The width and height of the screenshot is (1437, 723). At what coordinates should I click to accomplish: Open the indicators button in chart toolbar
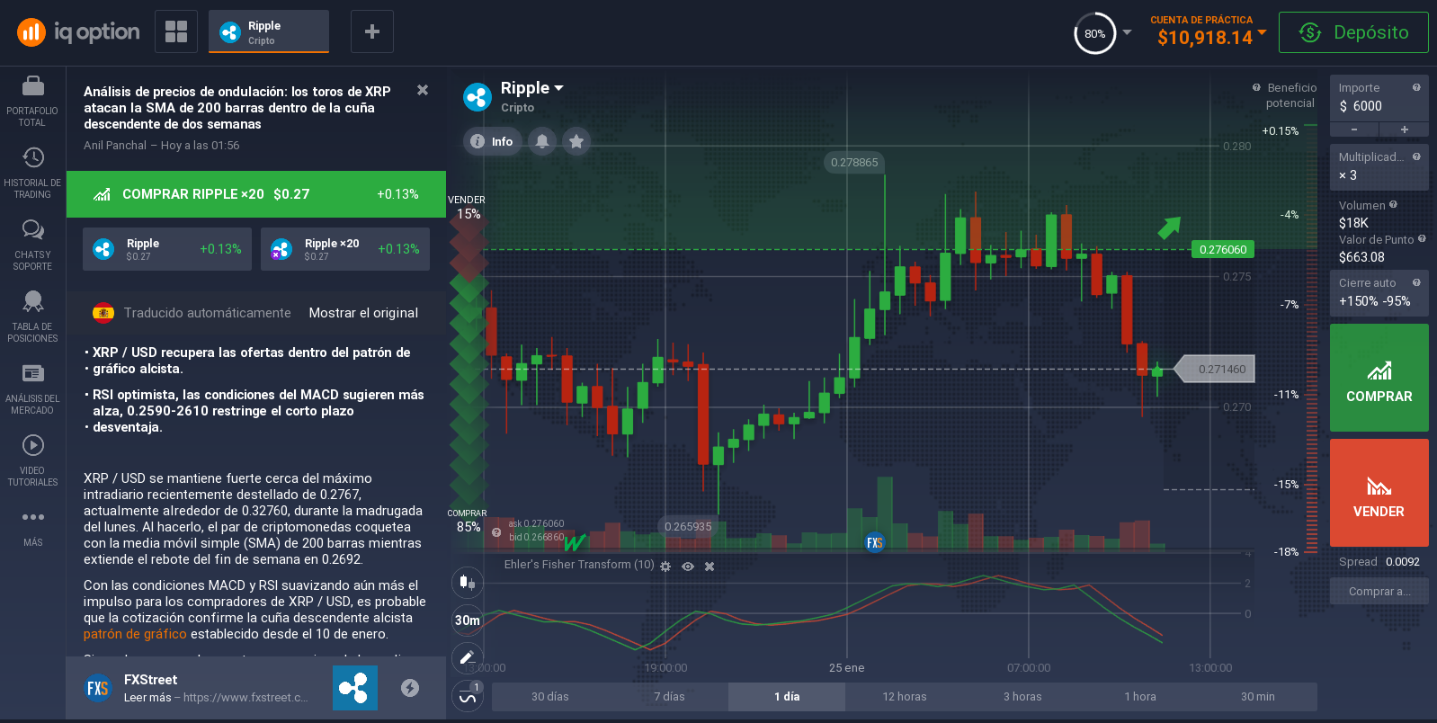[468, 695]
